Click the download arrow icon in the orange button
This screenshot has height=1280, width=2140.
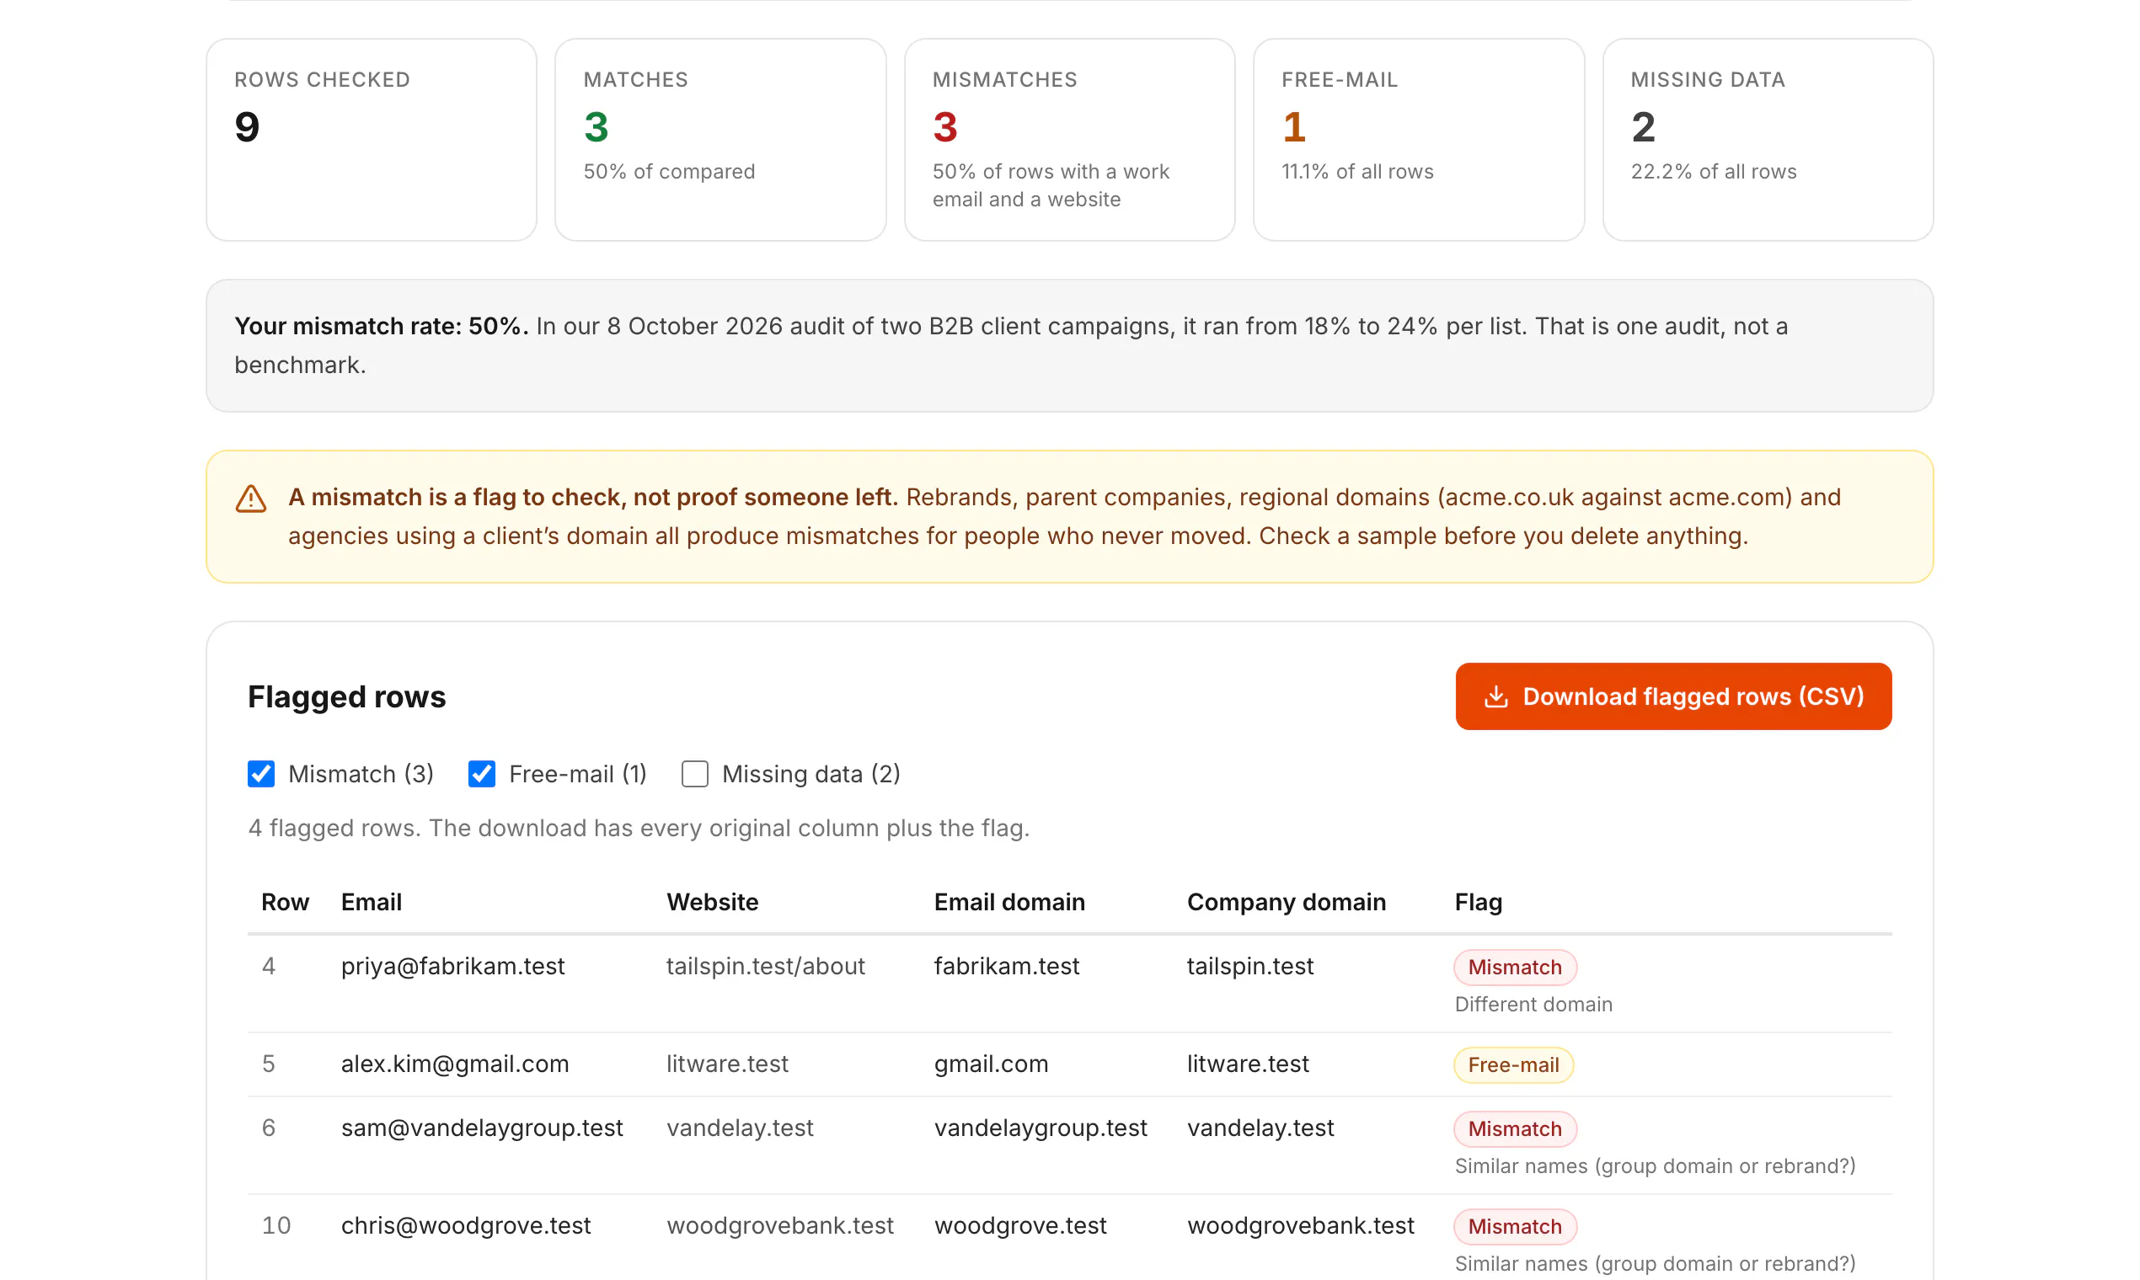coord(1496,696)
